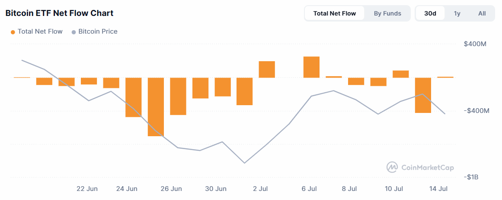The image size is (502, 200).
Task: Click the Bitcoin price line lowest point
Action: point(245,163)
